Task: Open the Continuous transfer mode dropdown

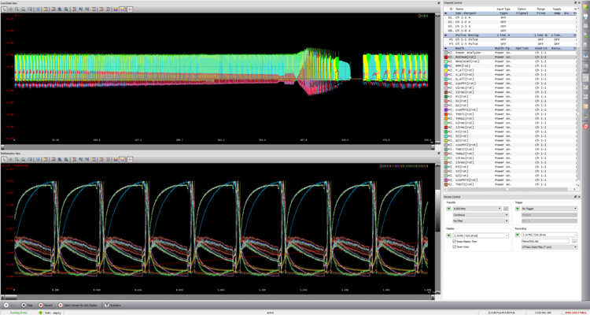Action: (x=481, y=215)
